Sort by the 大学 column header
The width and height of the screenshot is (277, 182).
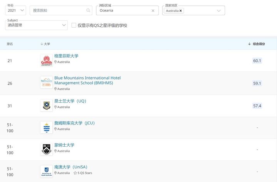point(45,44)
